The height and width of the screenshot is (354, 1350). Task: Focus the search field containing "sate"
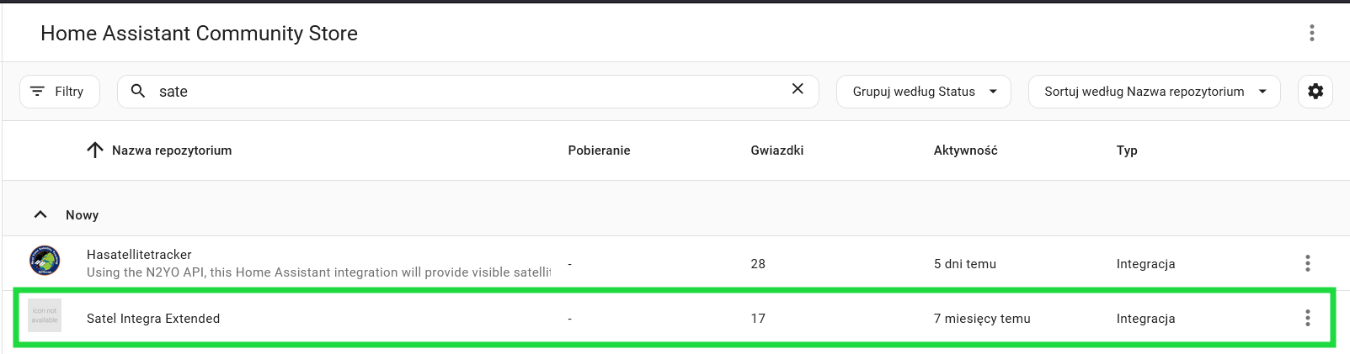pos(467,92)
